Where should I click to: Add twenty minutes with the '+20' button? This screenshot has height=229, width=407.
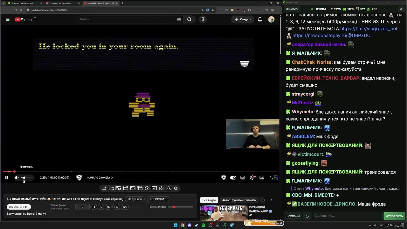tap(125, 207)
